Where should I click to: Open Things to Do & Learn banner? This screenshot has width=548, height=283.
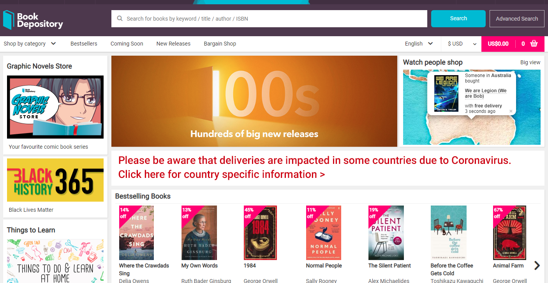[55, 261]
